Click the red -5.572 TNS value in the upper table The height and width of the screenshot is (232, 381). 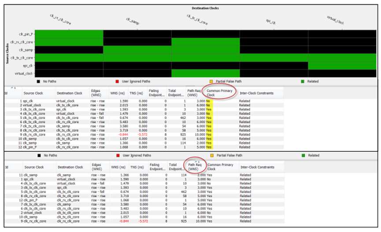coord(142,135)
